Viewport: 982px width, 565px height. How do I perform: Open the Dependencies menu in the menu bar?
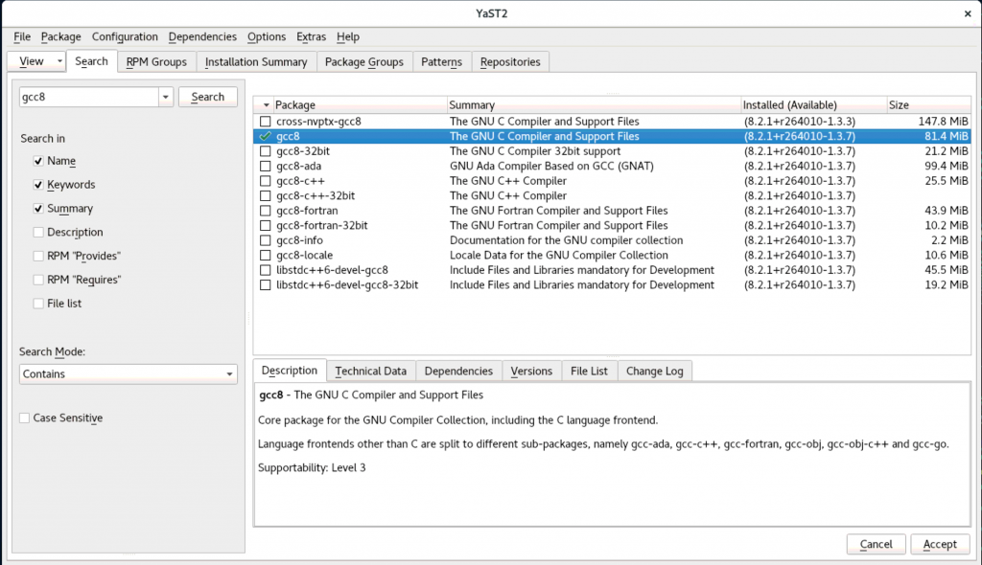coord(202,36)
